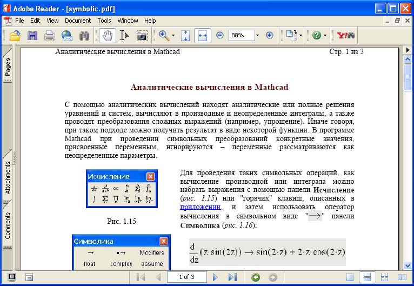414x286 pixels.
Task: Restore the inner document window
Action: click(x=397, y=21)
